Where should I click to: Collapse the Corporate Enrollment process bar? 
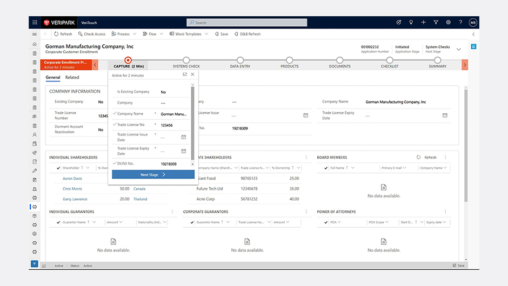point(95,65)
